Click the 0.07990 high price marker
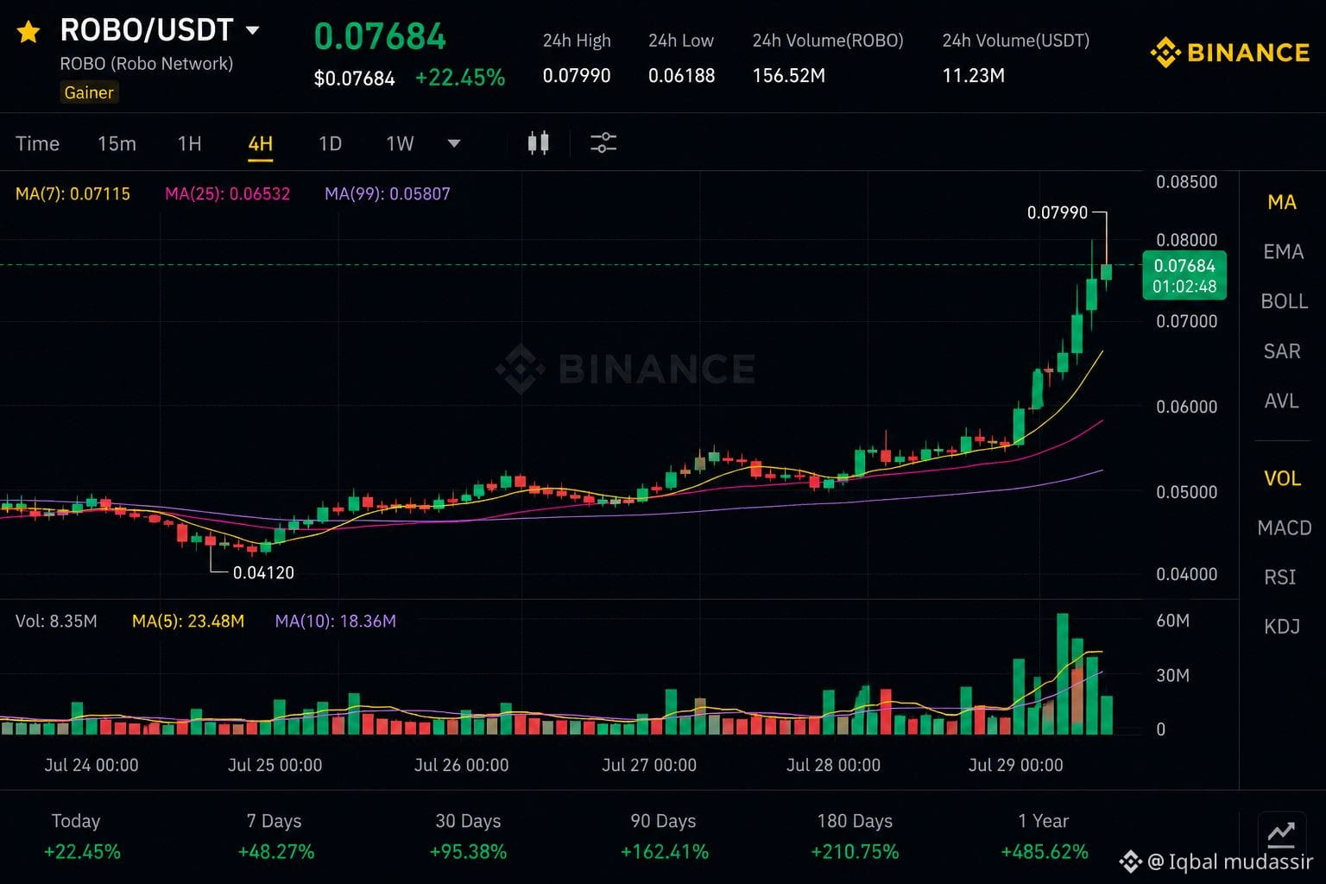Viewport: 1326px width, 884px height. pos(1058,212)
